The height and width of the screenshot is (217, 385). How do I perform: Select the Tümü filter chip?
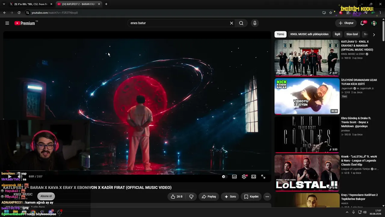pyautogui.click(x=280, y=34)
